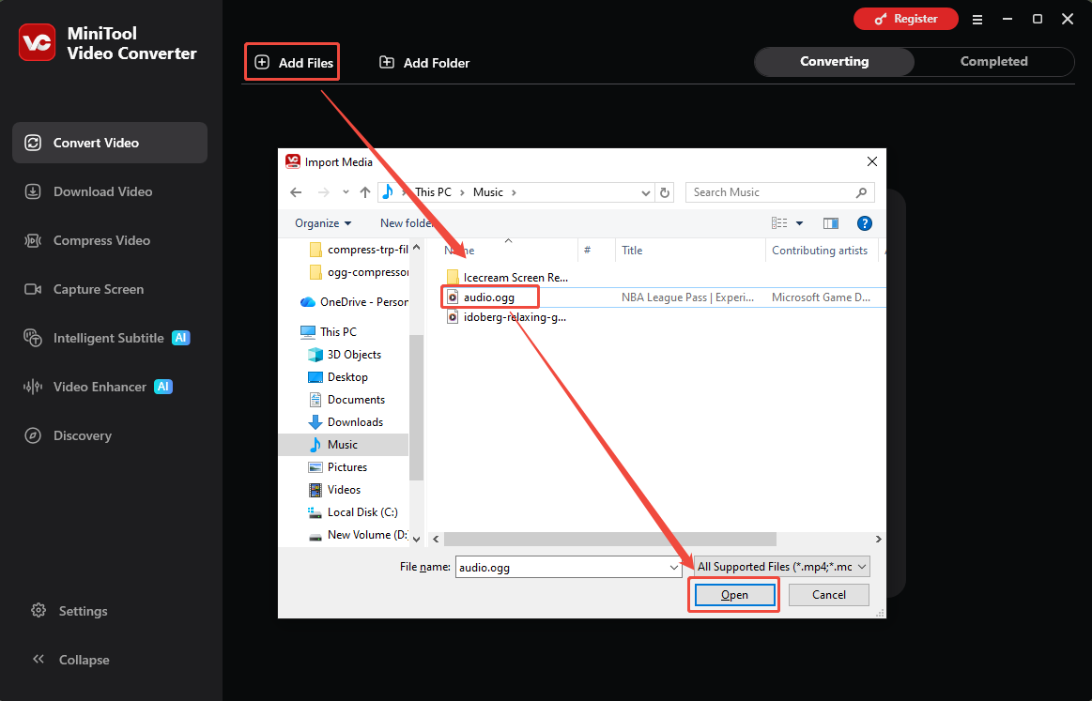Image resolution: width=1092 pixels, height=701 pixels.
Task: Click the MiniTool Video Converter logo icon
Action: coord(37,42)
